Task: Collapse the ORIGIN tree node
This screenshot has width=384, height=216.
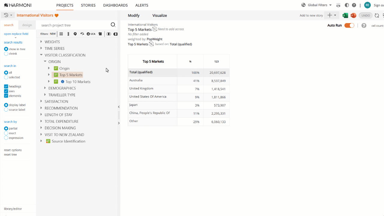Action: click(x=45, y=61)
